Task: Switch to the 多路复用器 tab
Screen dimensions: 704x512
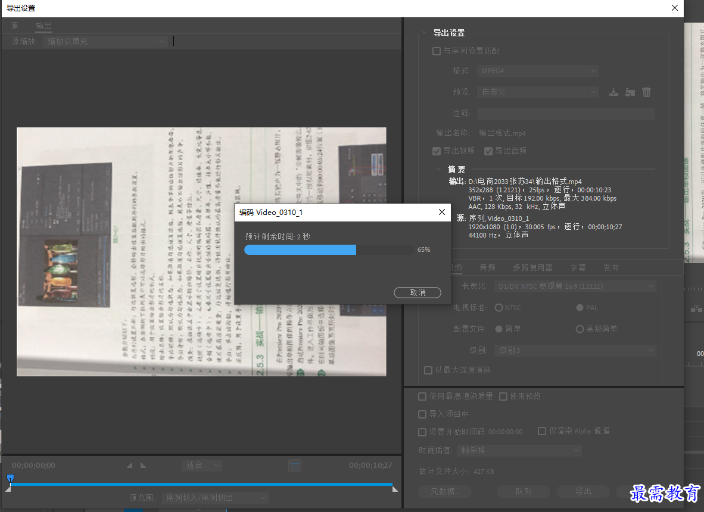Action: click(532, 267)
